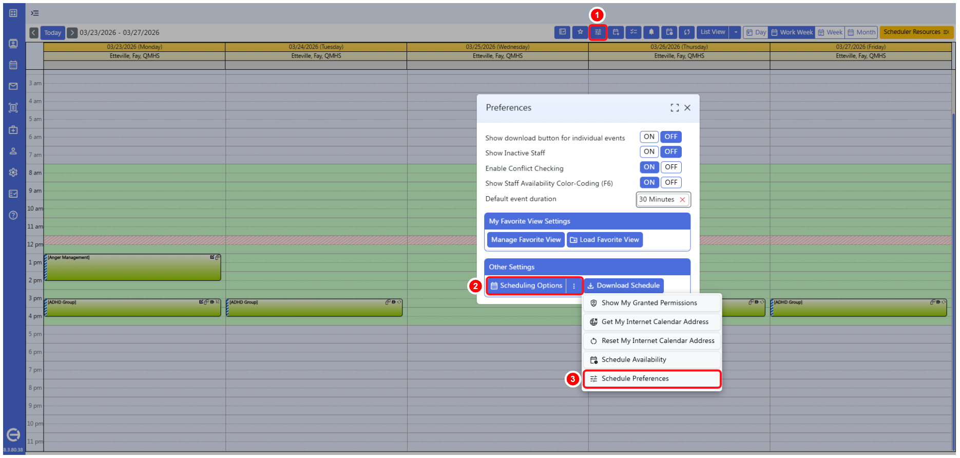Open the default event duration combo box
Viewport: 960px width, 458px height.
(663, 200)
